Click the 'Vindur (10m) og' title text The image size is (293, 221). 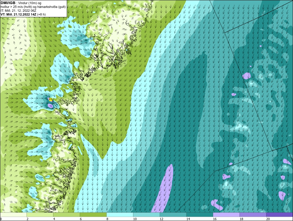tap(30, 3)
